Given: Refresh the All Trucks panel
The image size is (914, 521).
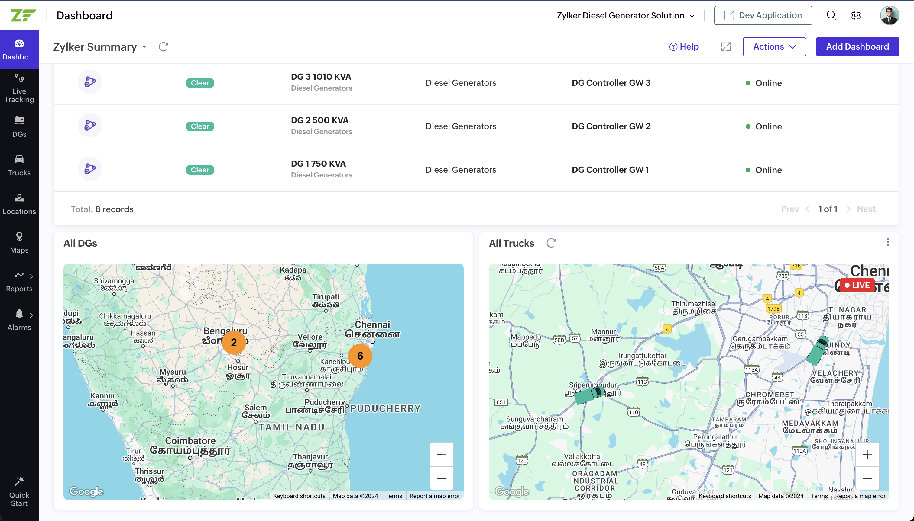Looking at the screenshot, I should click(x=551, y=243).
